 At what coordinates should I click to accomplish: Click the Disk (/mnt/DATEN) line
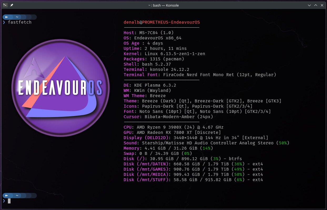[x=193, y=164]
